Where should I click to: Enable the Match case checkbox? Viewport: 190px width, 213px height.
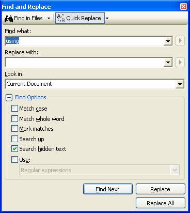tap(14, 109)
